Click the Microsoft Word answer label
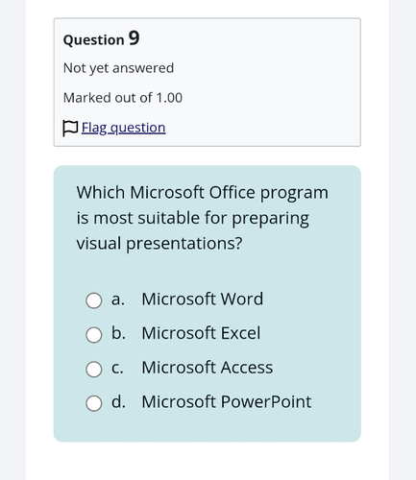This screenshot has width=416, height=480. tap(203, 299)
